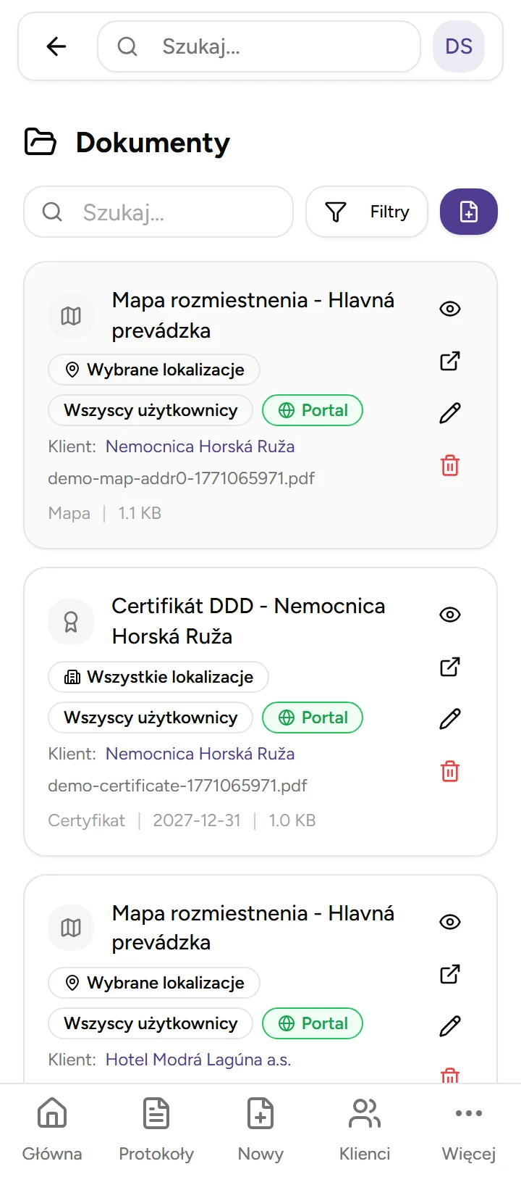The height and width of the screenshot is (1177, 521).
Task: Open the map icon on the first document card
Action: (x=70, y=315)
